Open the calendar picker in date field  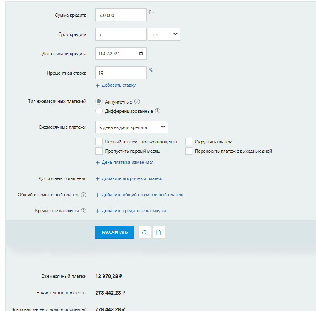(141, 54)
